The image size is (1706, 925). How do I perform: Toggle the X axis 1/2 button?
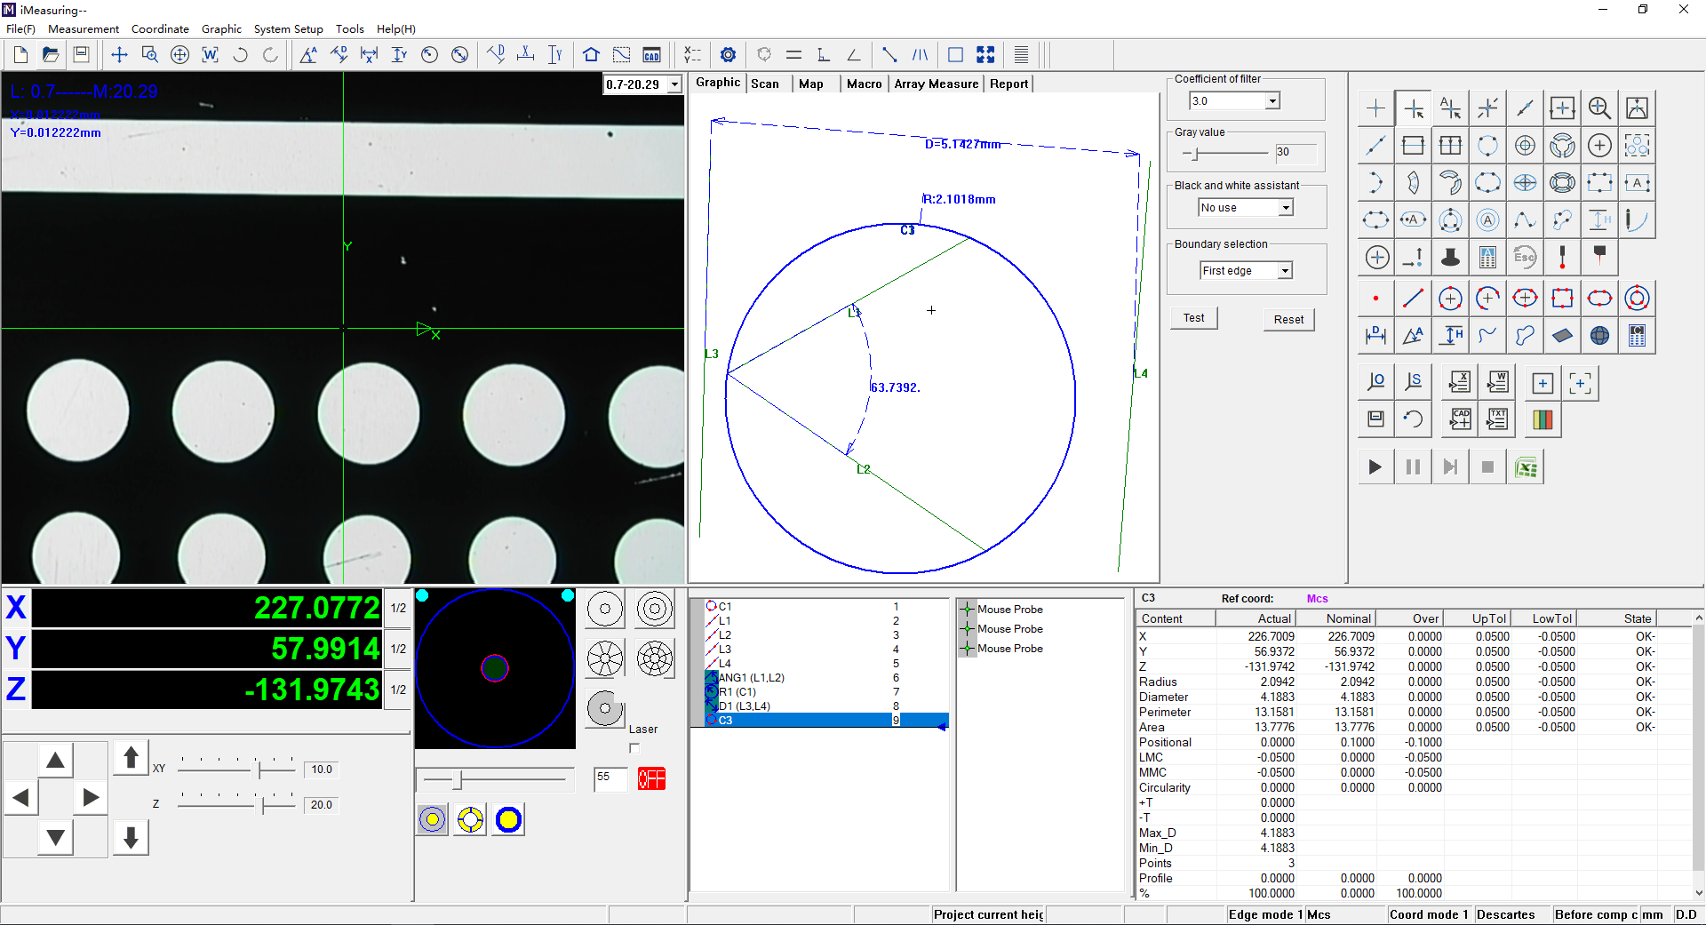click(x=399, y=608)
